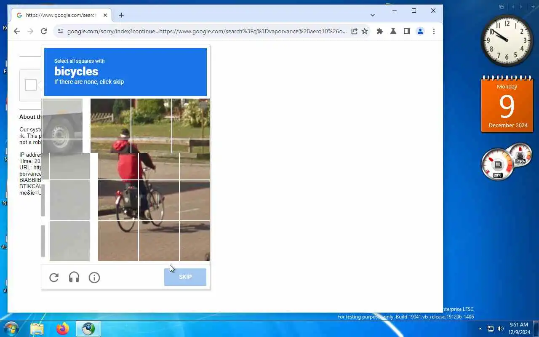Image resolution: width=539 pixels, height=337 pixels.
Task: Expand the tab search dropdown arrow
Action: 373,15
